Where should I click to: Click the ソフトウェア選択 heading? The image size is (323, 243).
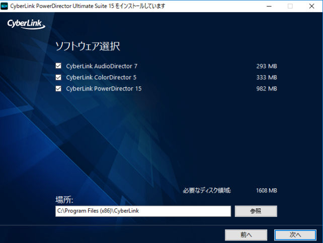[x=88, y=46]
